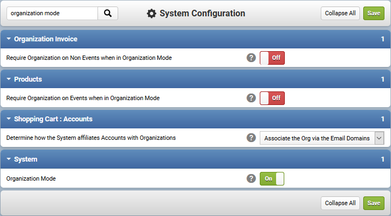Click the count 1 on Organization Invoice header

pyautogui.click(x=382, y=39)
